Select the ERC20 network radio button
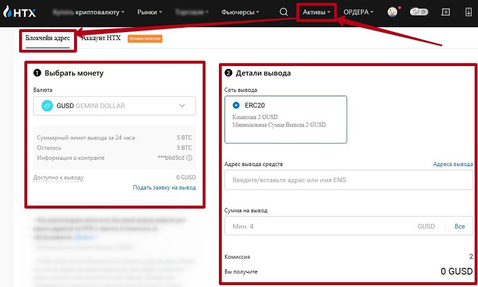478x287 pixels. click(x=236, y=106)
